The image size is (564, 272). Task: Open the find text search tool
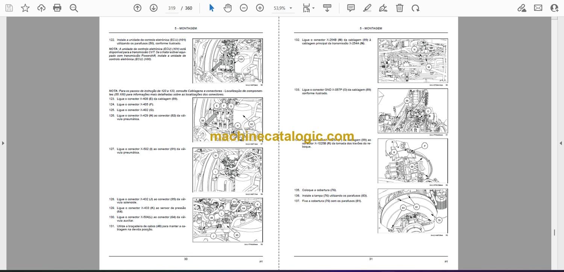[x=74, y=8]
